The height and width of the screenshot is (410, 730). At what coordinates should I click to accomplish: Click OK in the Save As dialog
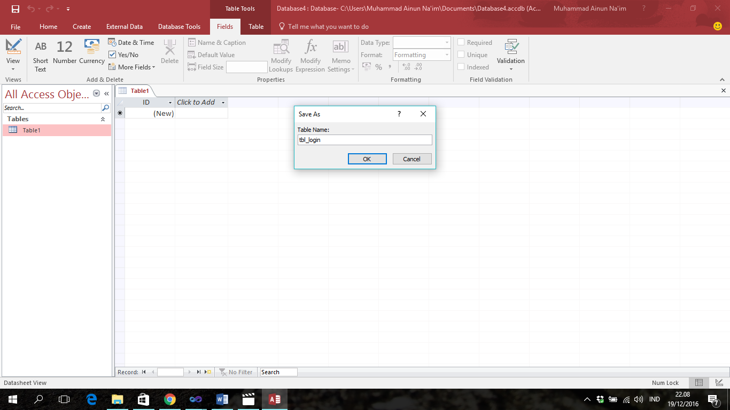[367, 159]
